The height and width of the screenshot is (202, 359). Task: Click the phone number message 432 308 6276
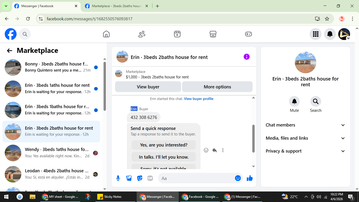point(144,117)
